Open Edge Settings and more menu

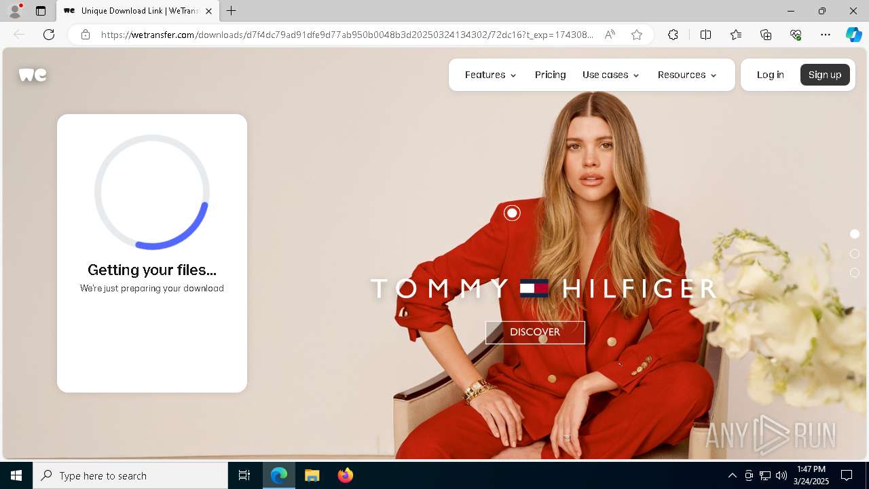pos(826,35)
